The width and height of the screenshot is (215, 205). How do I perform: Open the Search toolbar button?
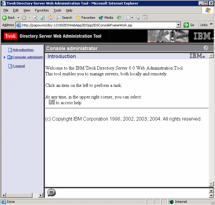point(64,18)
